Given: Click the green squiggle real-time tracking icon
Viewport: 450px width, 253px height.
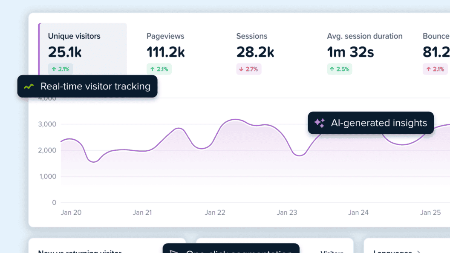Looking at the screenshot, I should pyautogui.click(x=29, y=86).
